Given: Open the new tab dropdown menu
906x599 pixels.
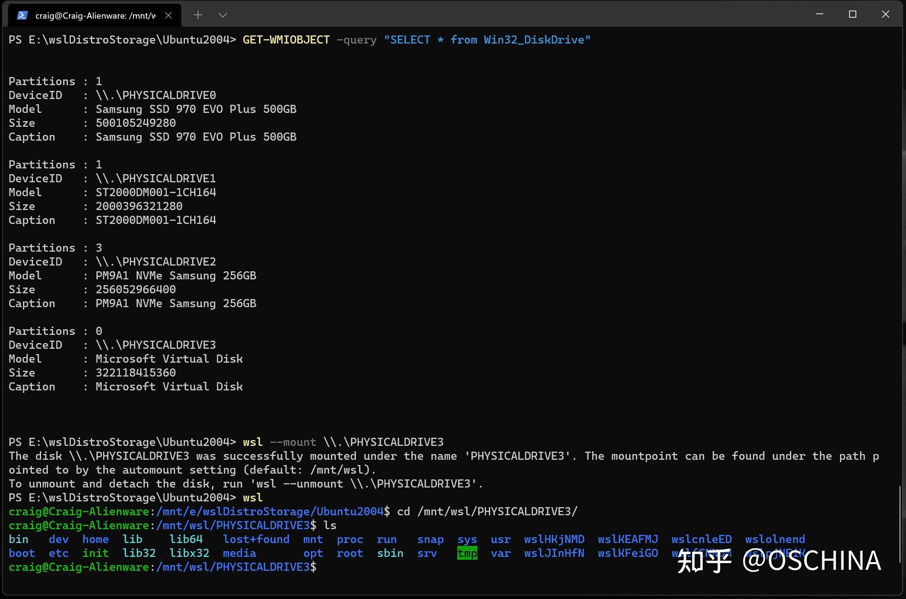Looking at the screenshot, I should (x=223, y=15).
